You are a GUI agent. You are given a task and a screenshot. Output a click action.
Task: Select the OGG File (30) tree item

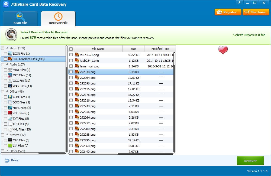click(21, 81)
